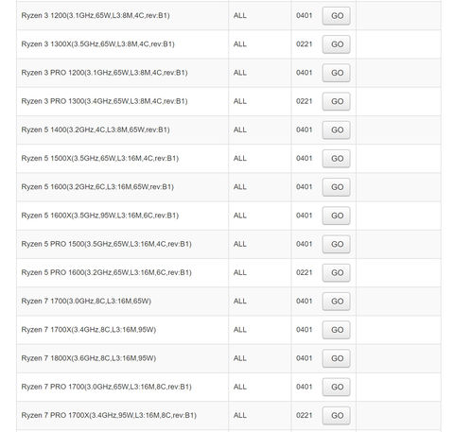Open GO for Ryzen 3 PRO 1200
Screen dimensions: 454x432
coord(336,73)
